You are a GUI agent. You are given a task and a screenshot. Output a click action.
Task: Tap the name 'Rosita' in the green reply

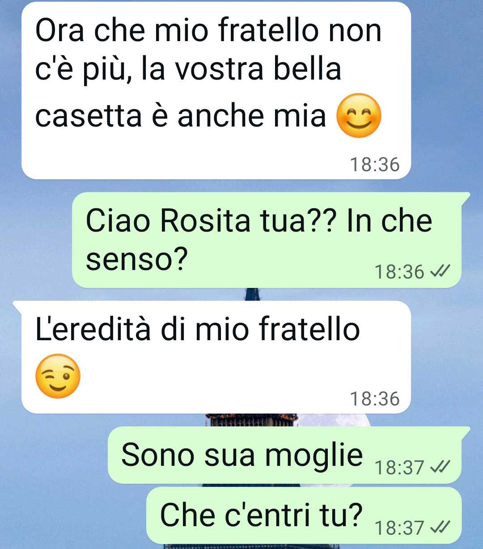(205, 221)
